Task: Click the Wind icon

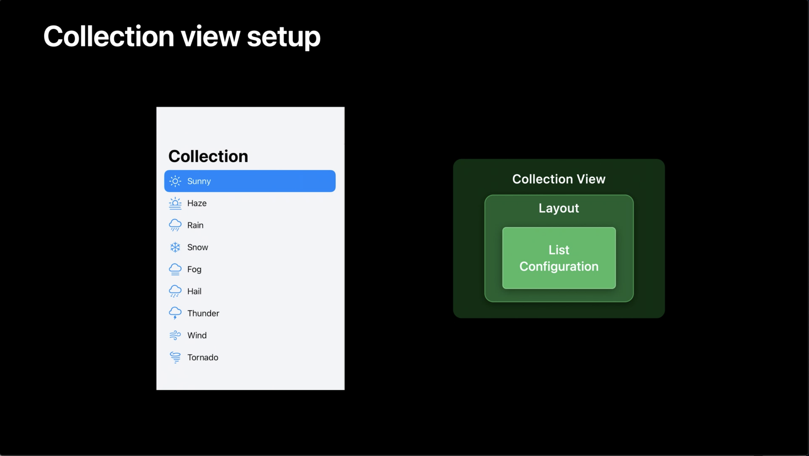Action: (x=175, y=335)
